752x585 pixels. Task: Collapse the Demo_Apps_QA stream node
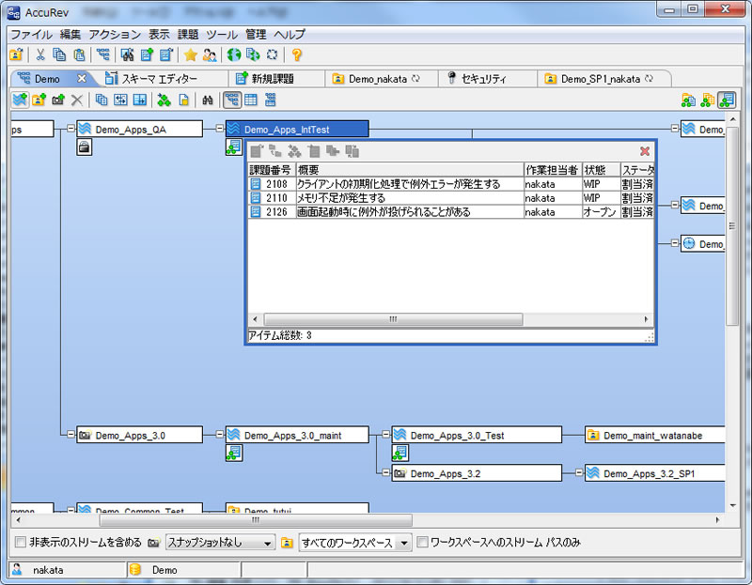click(71, 129)
